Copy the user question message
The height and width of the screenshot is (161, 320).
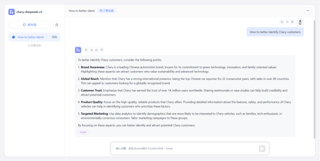click(282, 22)
